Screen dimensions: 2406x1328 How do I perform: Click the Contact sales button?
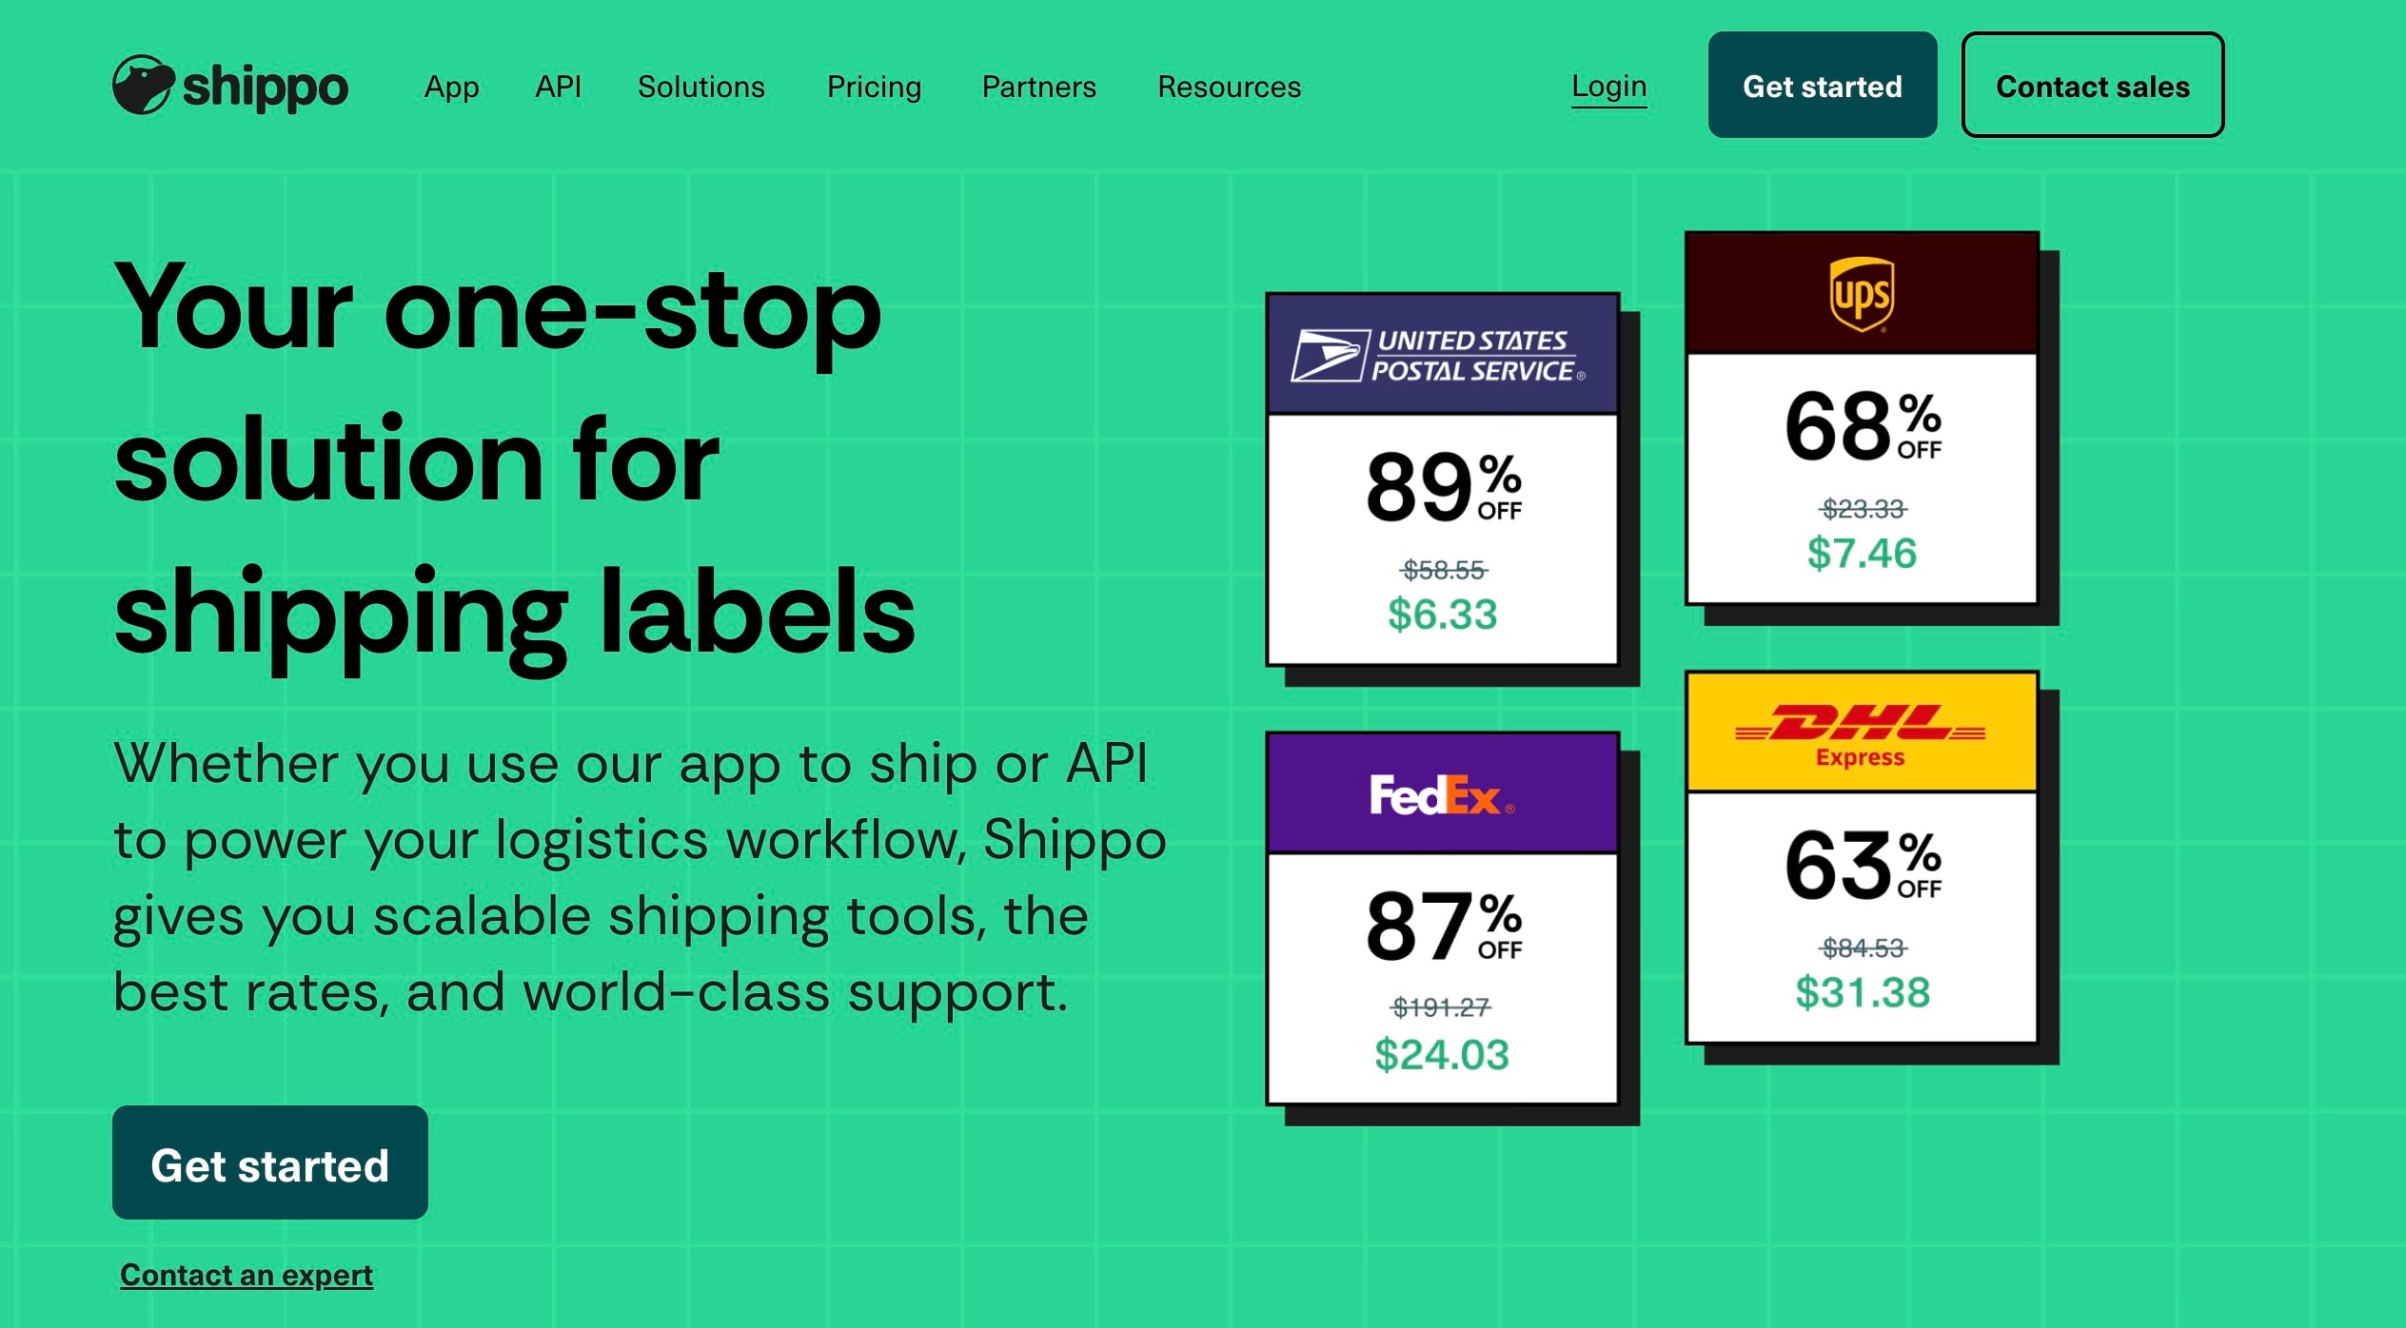[x=2092, y=86]
